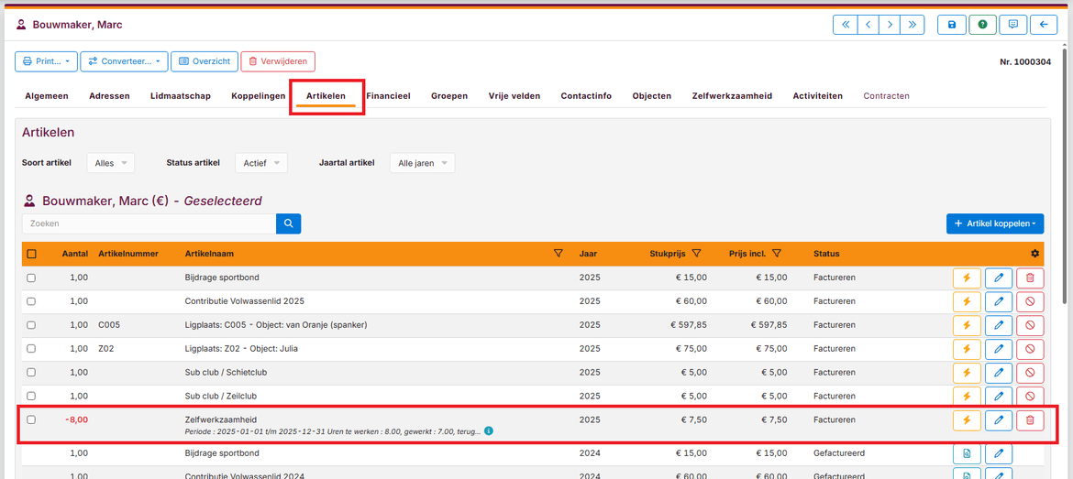Open the Objecten tab
Image resolution: width=1073 pixels, height=479 pixels.
tap(651, 96)
